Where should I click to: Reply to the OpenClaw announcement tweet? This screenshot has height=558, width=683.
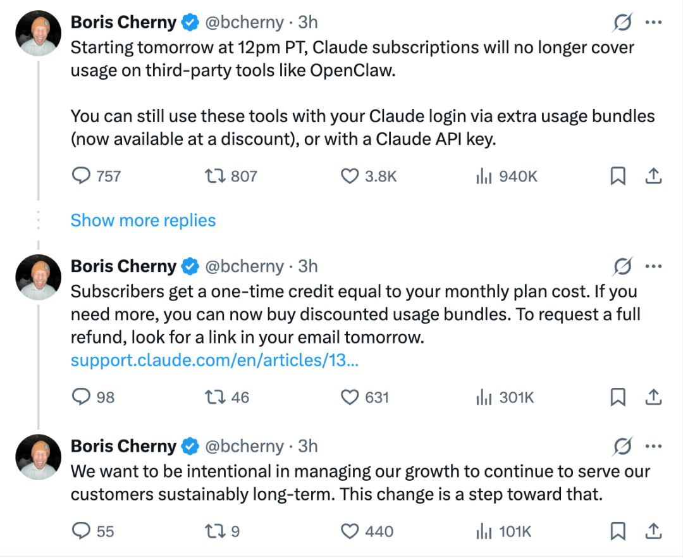81,176
